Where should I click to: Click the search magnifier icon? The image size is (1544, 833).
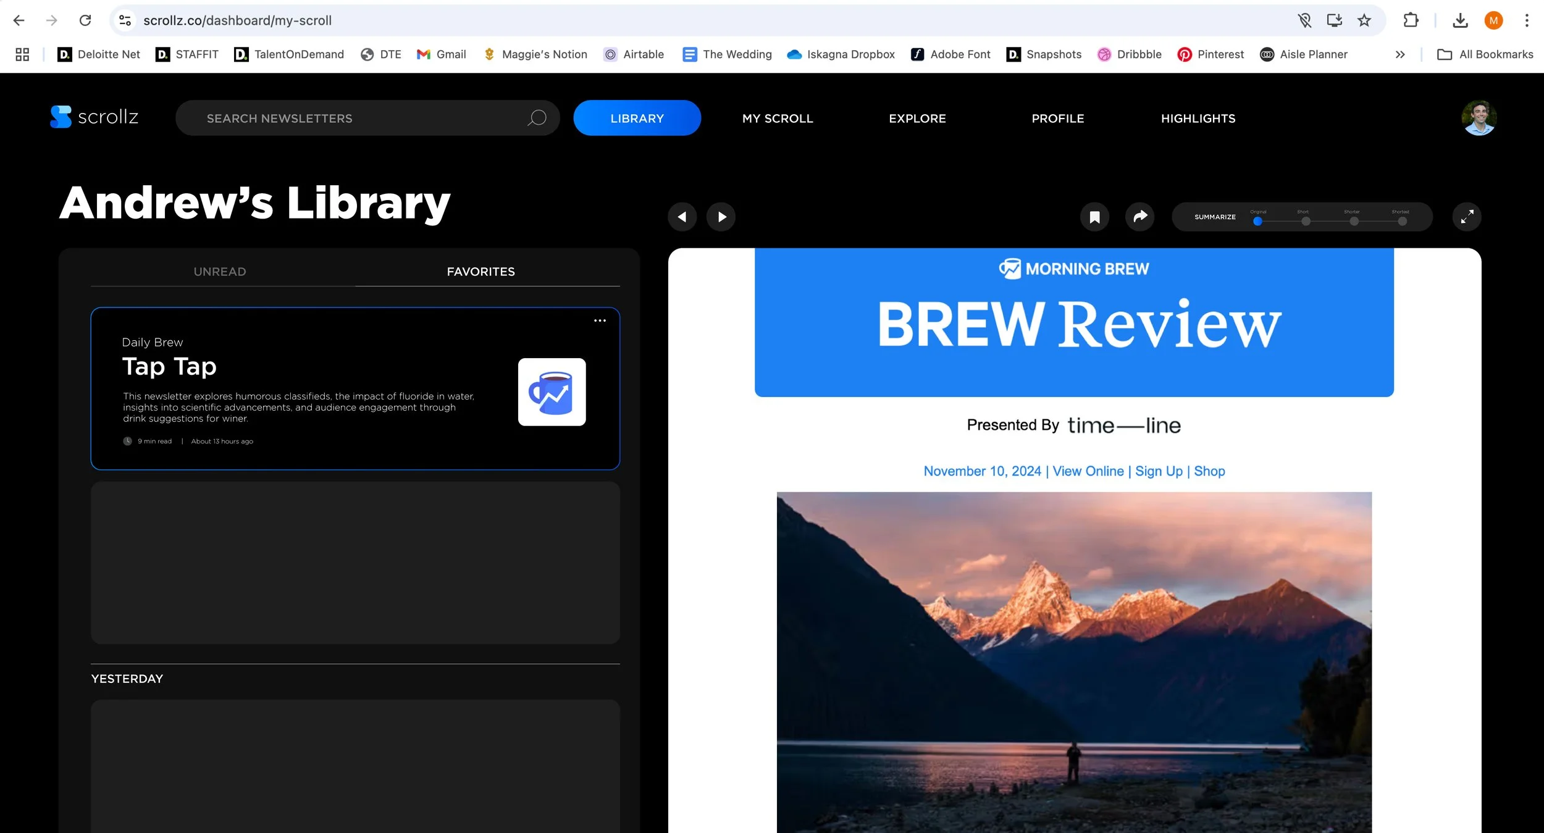[537, 118]
